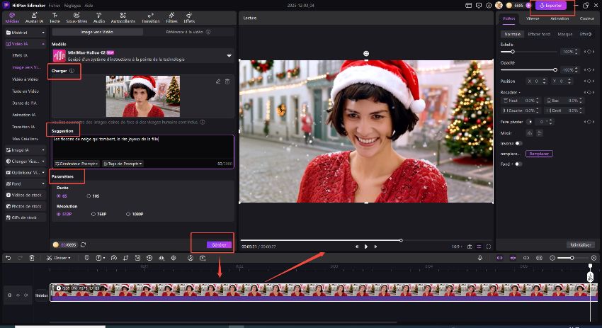Select the 512P resolution

pos(64,214)
